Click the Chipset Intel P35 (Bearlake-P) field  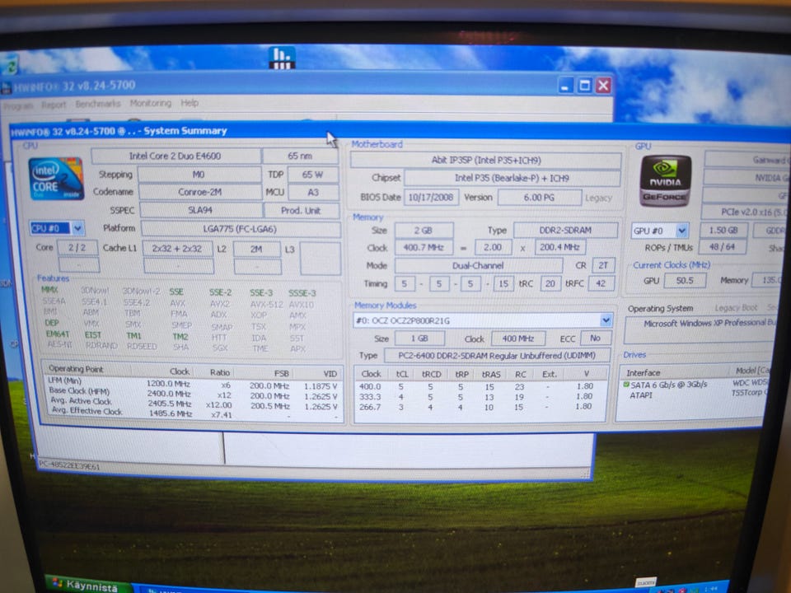tap(512, 178)
